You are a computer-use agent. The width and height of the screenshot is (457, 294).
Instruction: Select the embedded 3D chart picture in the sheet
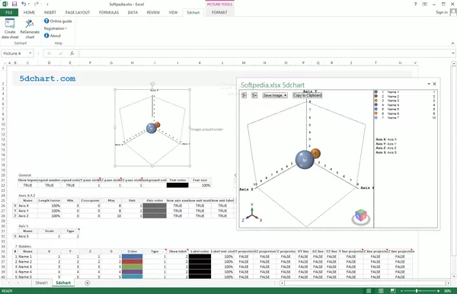(152, 128)
